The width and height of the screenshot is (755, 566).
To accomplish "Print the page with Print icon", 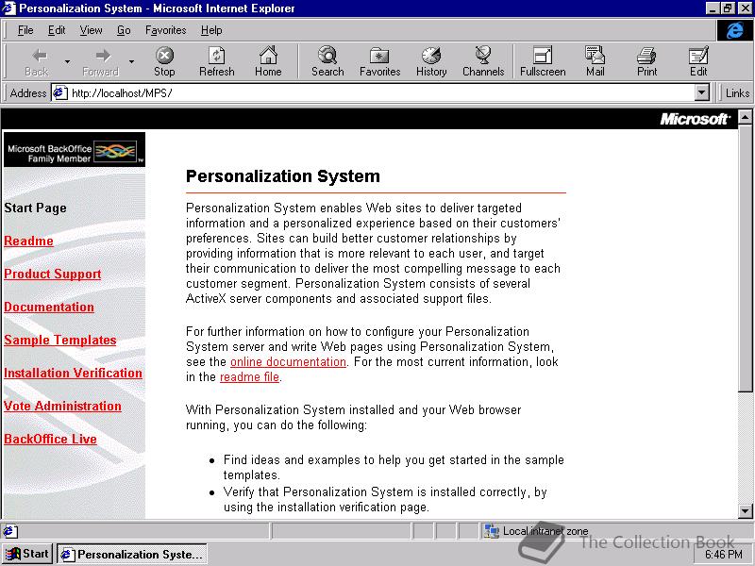I will click(646, 61).
